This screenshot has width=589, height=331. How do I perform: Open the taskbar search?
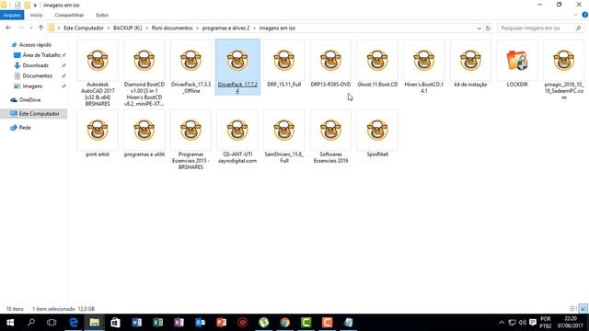[31, 323]
